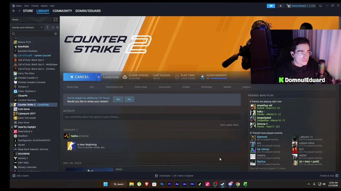Go back with the left arrow
Viewport: 341px width, 191px height.
tap(14, 11)
